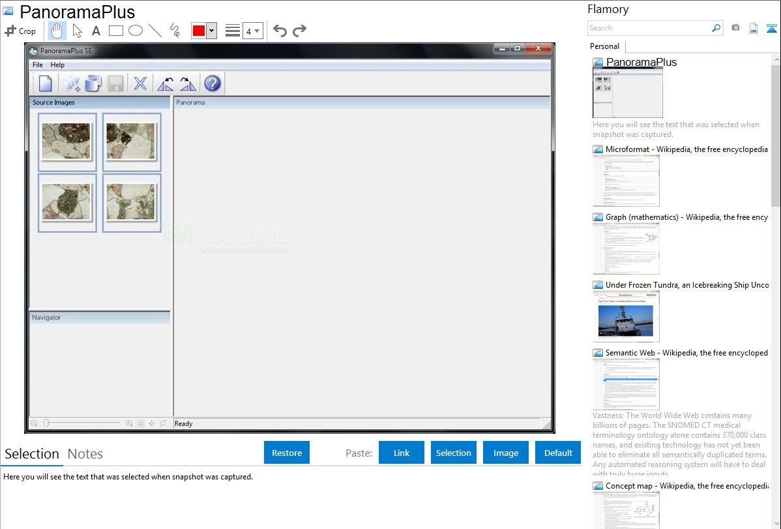
Task: Click the blue Help question mark icon
Action: [x=212, y=83]
